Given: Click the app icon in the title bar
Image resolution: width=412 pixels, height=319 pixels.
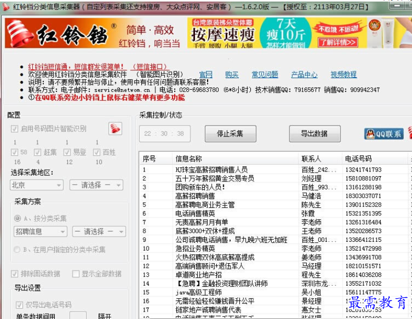Looking at the screenshot, I should point(6,7).
